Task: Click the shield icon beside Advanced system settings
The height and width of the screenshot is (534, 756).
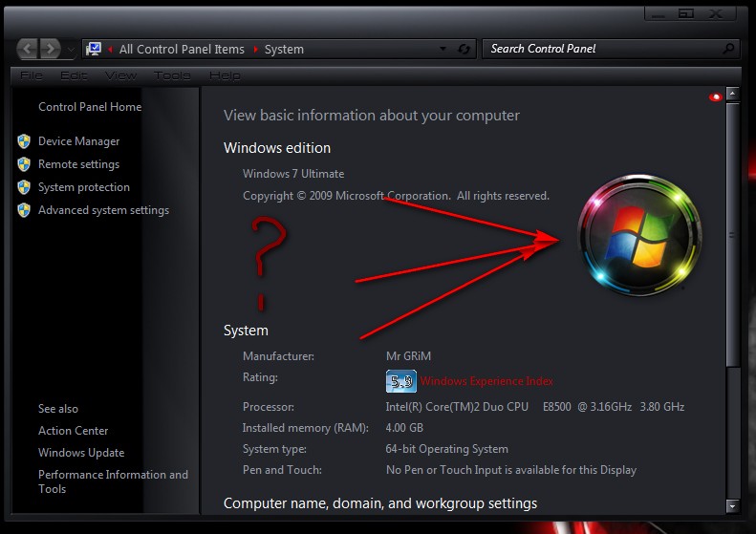Action: 24,210
